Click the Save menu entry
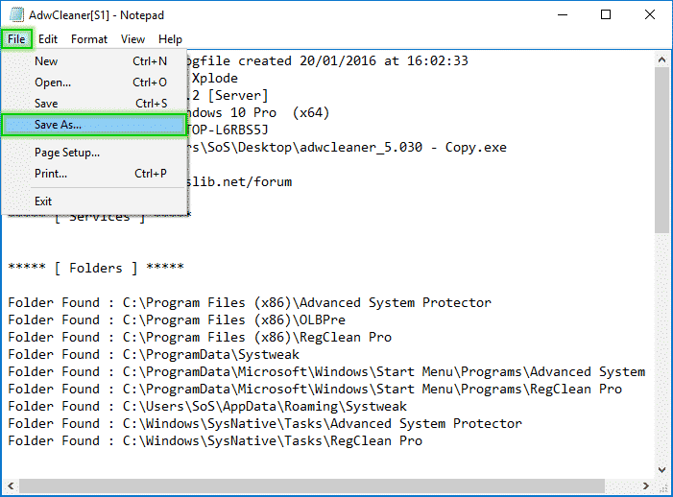The image size is (673, 497). tap(46, 104)
